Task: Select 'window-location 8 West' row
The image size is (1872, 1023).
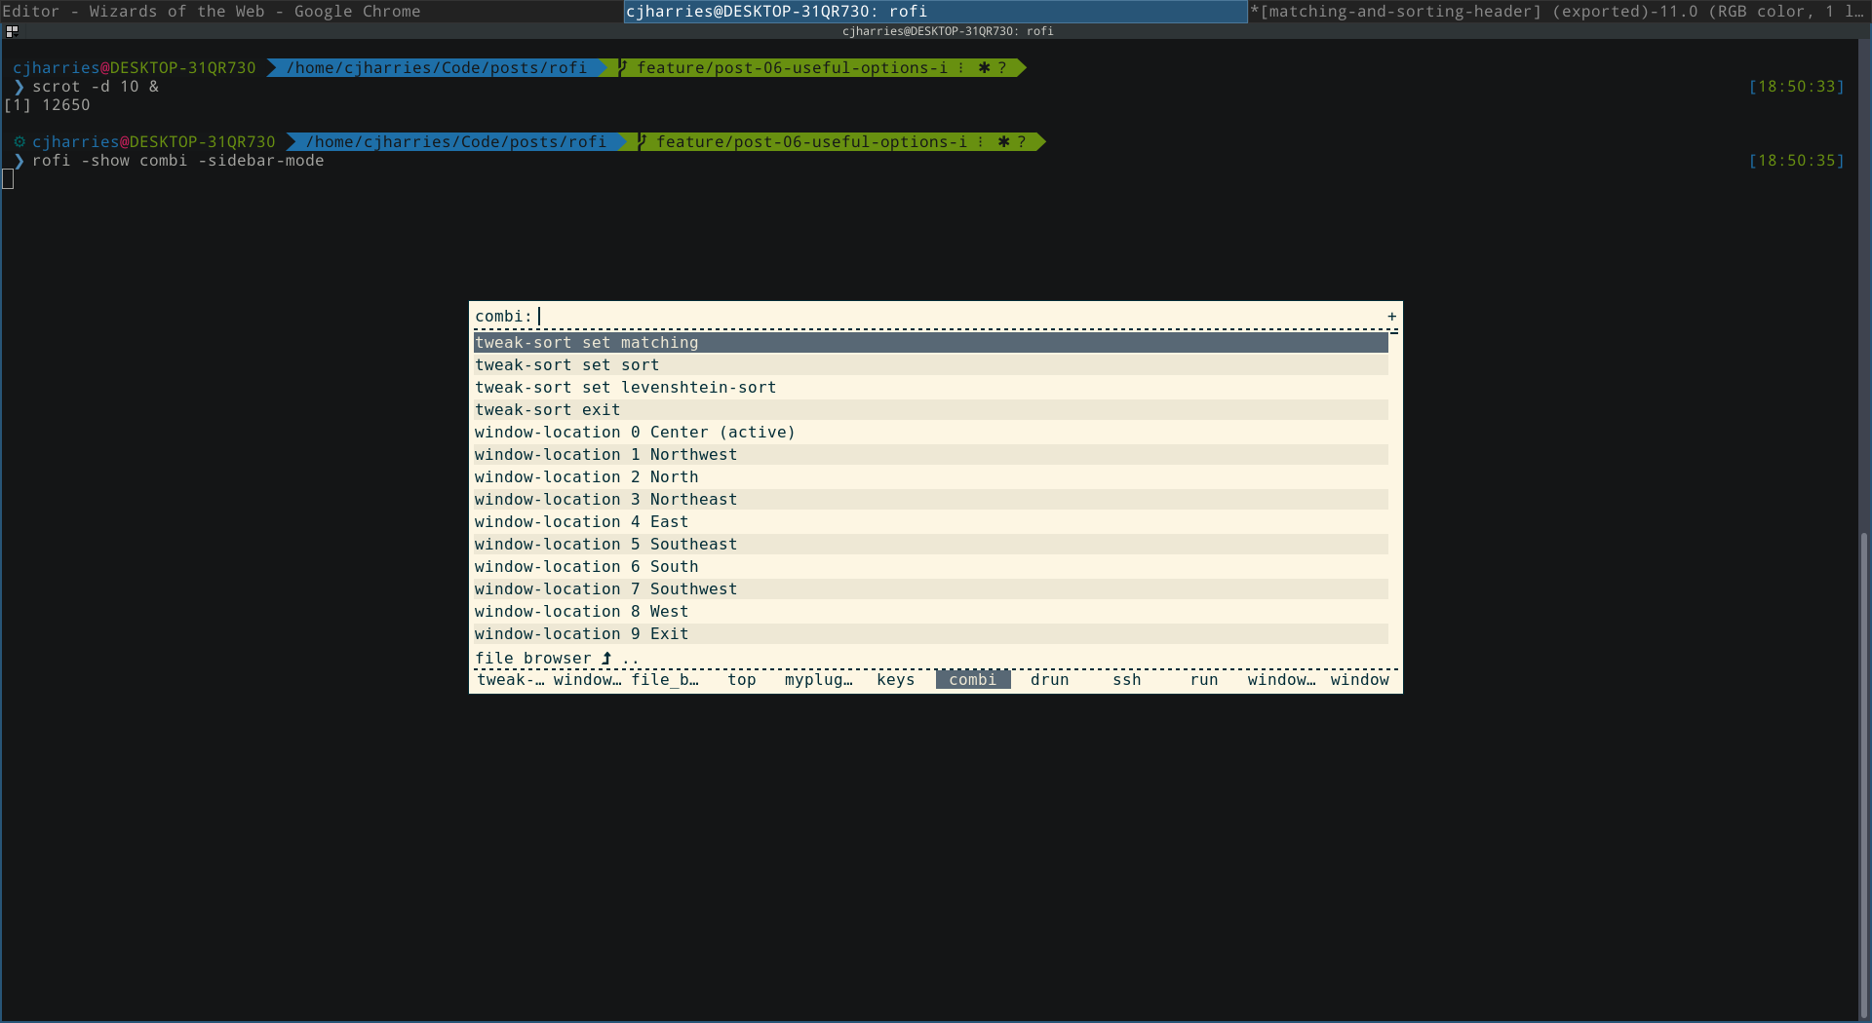Action: pos(931,611)
